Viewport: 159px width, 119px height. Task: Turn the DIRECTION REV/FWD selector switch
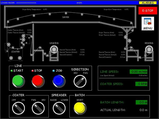coord(80,81)
